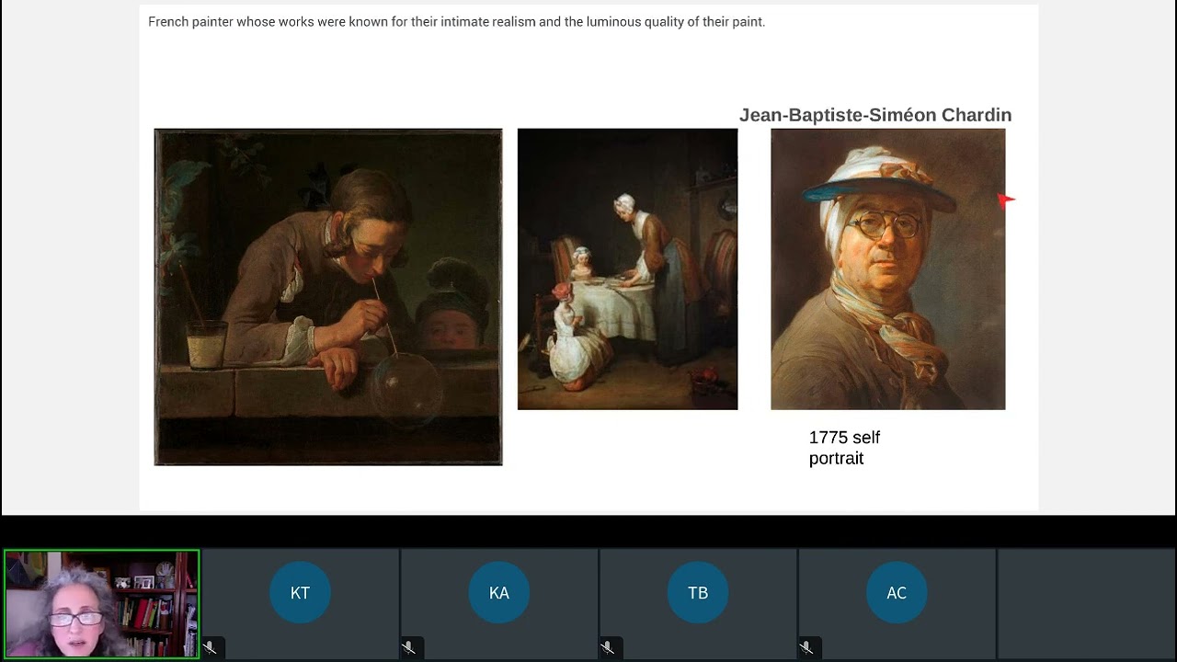Click muted microphone icon on AC tile

pyautogui.click(x=806, y=648)
